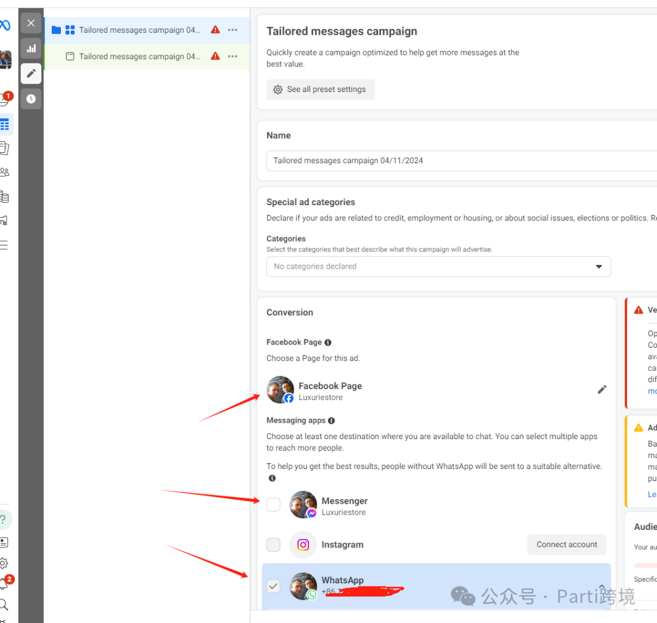Enable the Messenger checkbox
The image size is (657, 623).
click(274, 504)
